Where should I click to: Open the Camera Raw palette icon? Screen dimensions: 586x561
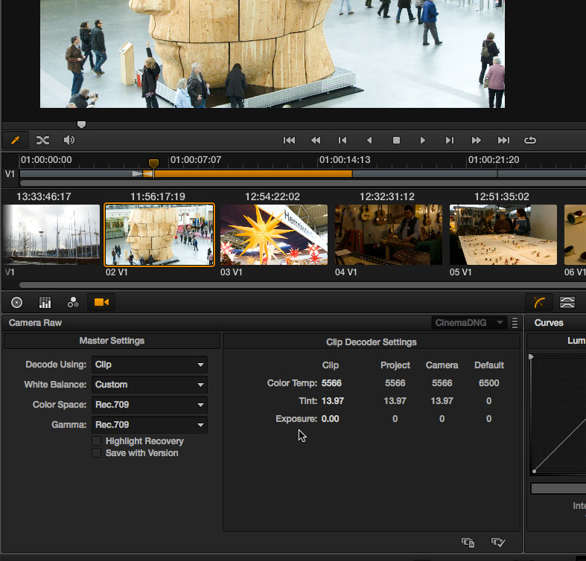[x=101, y=302]
